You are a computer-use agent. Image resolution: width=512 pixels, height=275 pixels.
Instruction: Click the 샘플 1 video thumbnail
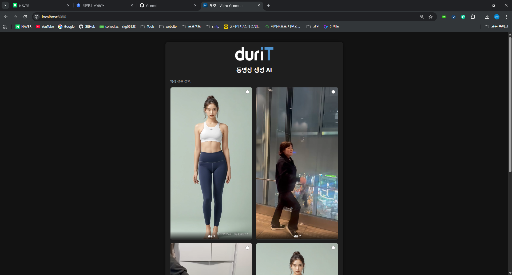[x=211, y=163]
